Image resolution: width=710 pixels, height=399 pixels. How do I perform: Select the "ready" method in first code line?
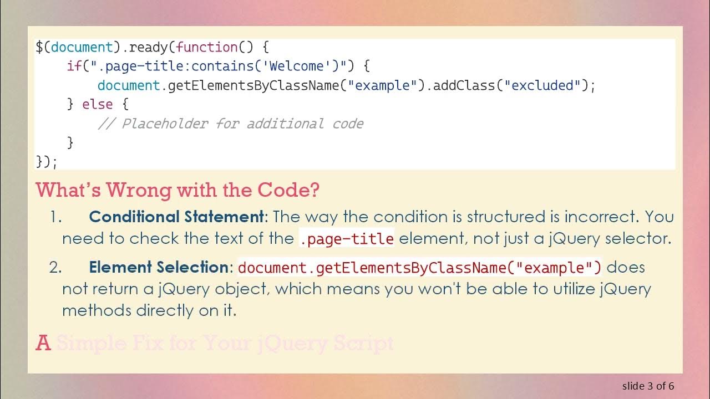tap(148, 47)
